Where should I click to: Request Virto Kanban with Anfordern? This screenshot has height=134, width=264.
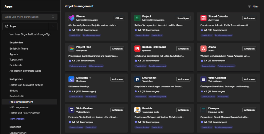[x=117, y=110]
